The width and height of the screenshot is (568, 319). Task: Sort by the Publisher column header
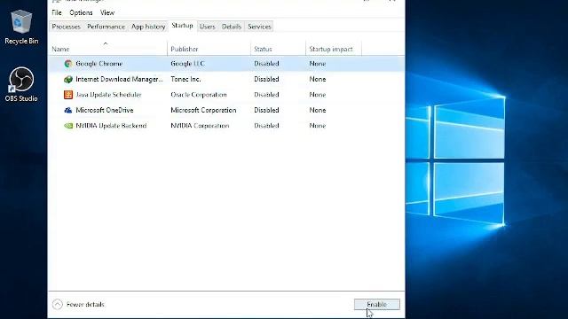click(209, 49)
